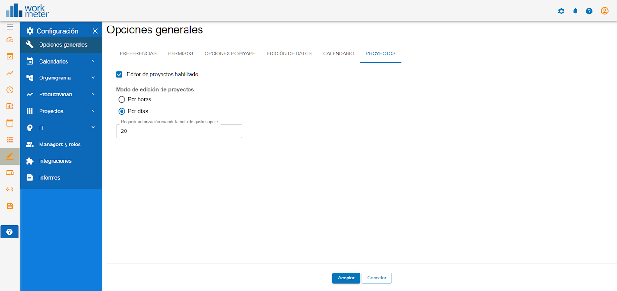Open the notifications bell icon
Screen dimensions: 617x291
point(575,11)
